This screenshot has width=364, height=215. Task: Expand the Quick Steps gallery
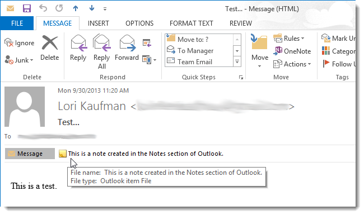(237, 62)
